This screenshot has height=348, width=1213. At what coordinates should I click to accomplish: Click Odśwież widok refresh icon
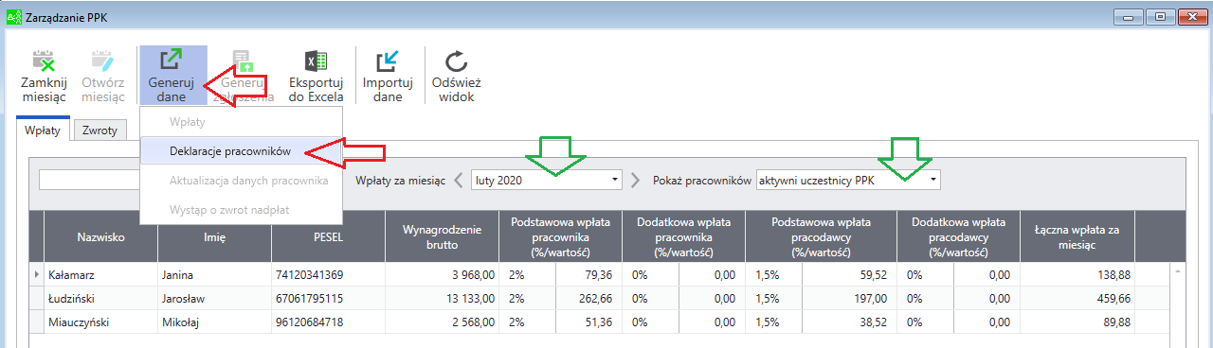pos(457,61)
